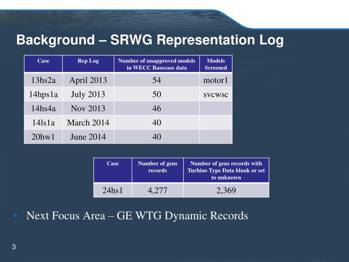Viewport: 349px width, 262px height.
Task: Click the value '46'
Action: pyautogui.click(x=157, y=108)
